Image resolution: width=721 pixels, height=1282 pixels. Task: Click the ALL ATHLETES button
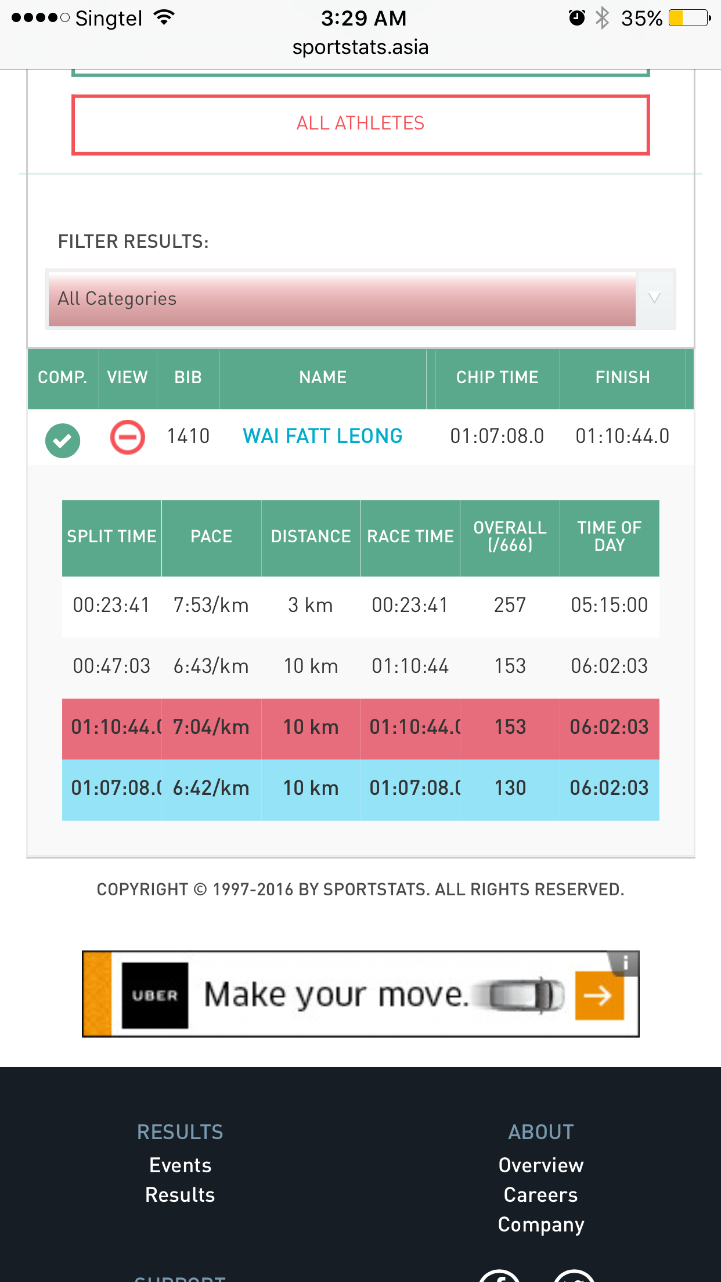[x=360, y=125]
